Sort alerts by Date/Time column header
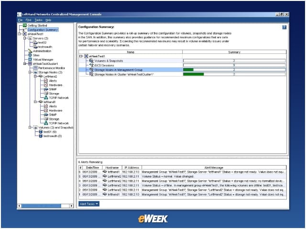306x229 pixels. [92, 167]
